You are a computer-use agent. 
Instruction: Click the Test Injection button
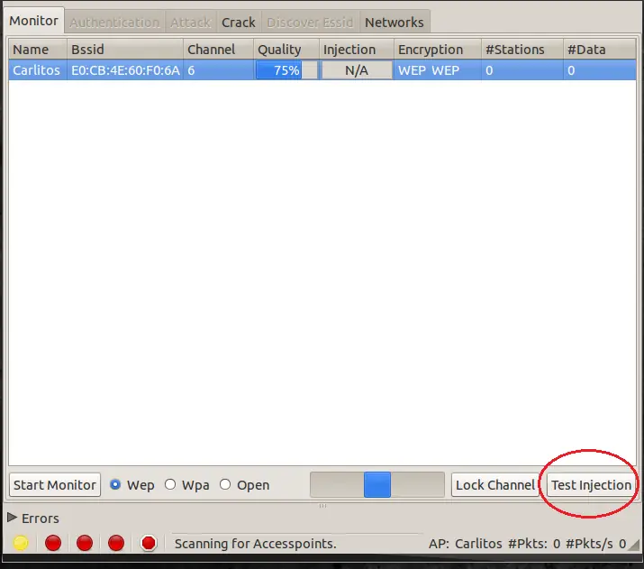(591, 485)
